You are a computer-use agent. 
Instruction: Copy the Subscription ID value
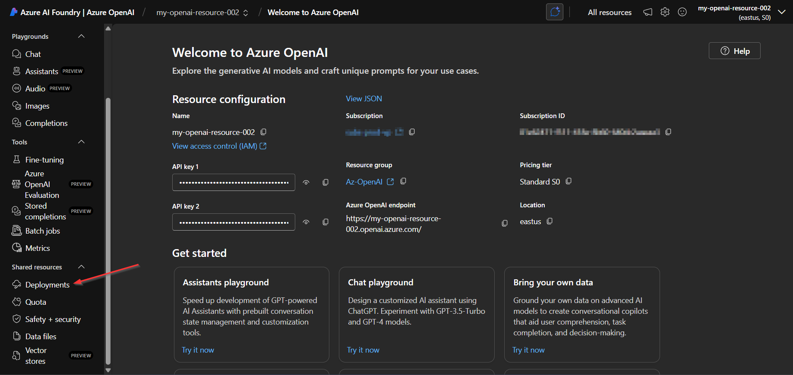(668, 132)
